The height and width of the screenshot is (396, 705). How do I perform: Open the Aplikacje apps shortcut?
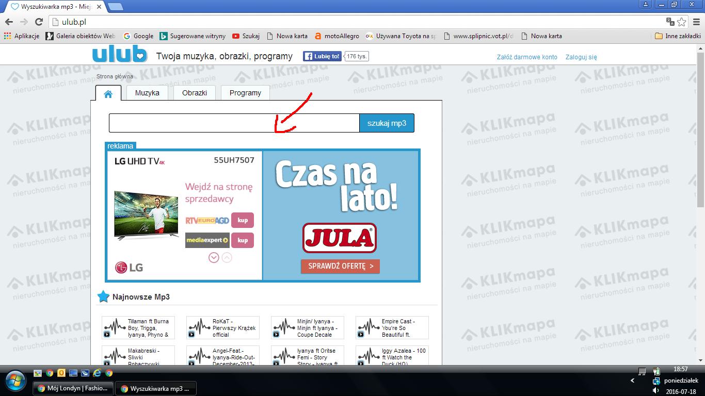click(22, 36)
